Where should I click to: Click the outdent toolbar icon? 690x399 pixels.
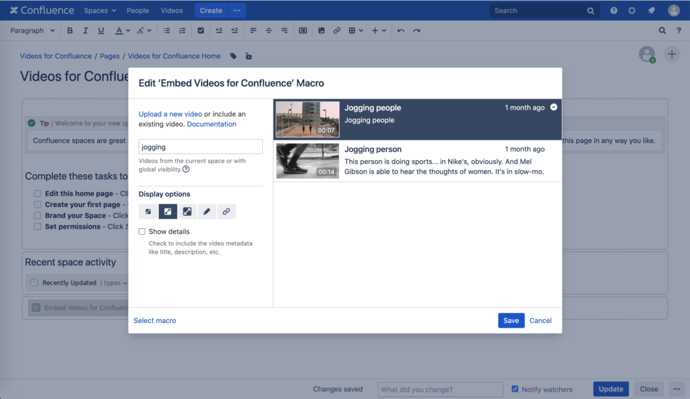pos(219,31)
